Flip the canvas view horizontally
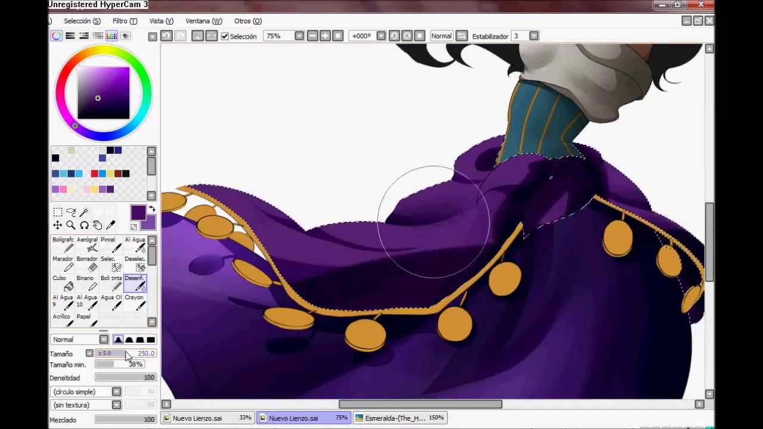The width and height of the screenshot is (763, 429). (x=461, y=36)
